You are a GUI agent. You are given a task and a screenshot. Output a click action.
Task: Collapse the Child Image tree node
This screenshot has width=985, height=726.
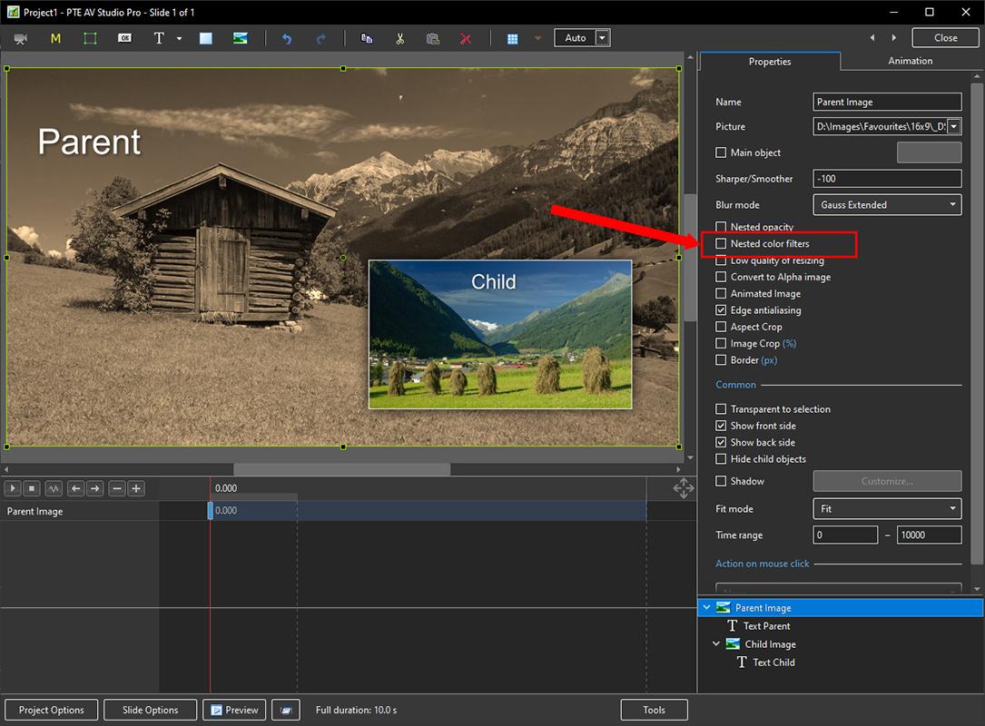(716, 644)
